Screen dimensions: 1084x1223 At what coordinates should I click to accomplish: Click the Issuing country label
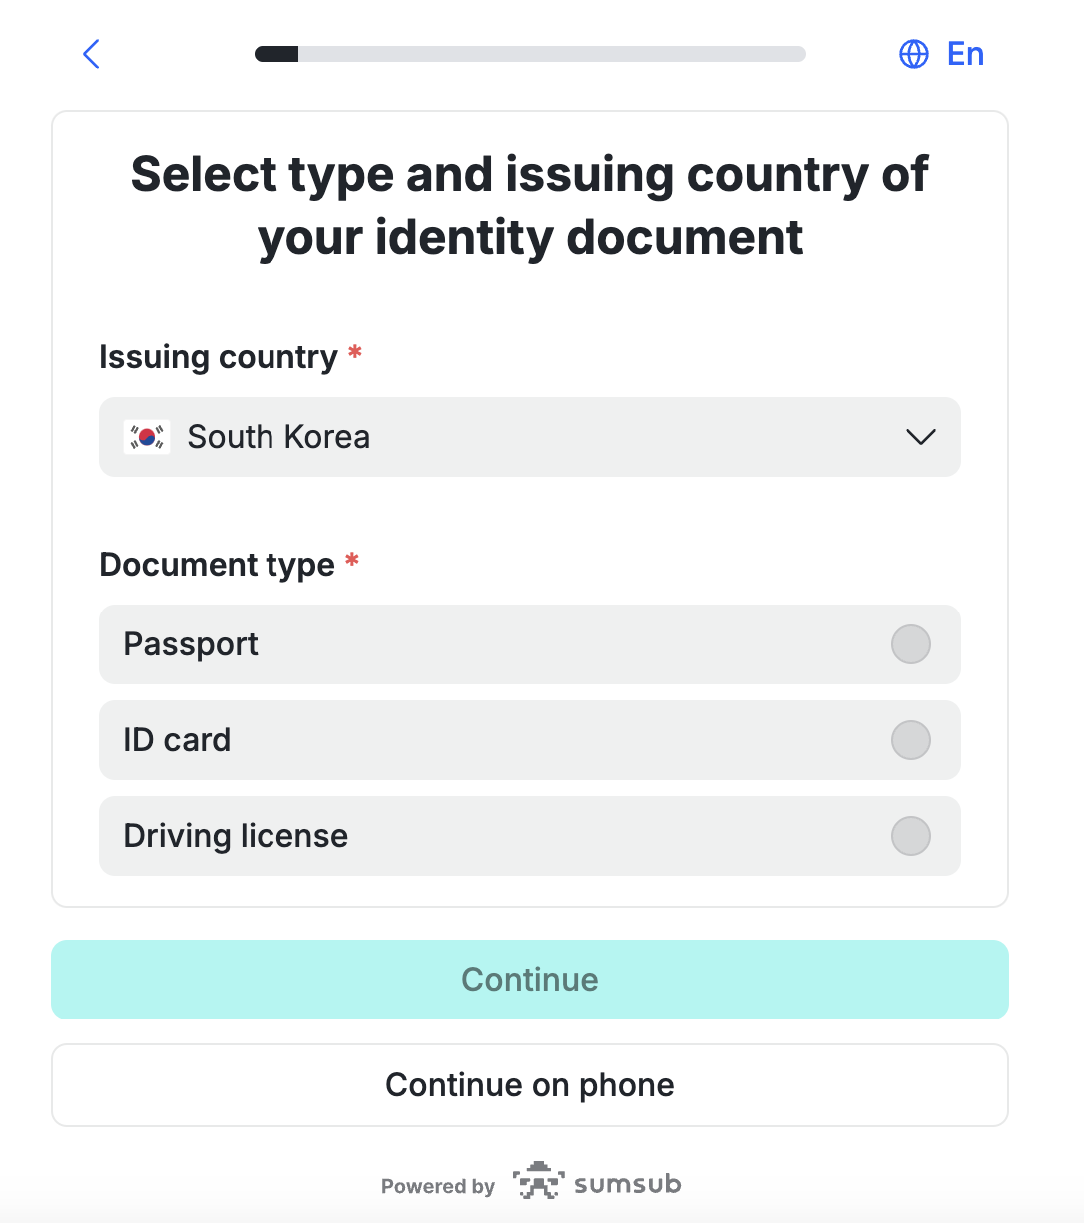pyautogui.click(x=219, y=357)
